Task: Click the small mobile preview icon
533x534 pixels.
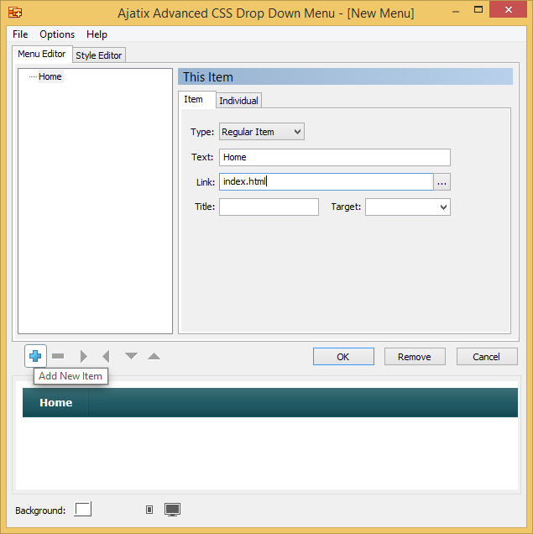Action: tap(149, 510)
